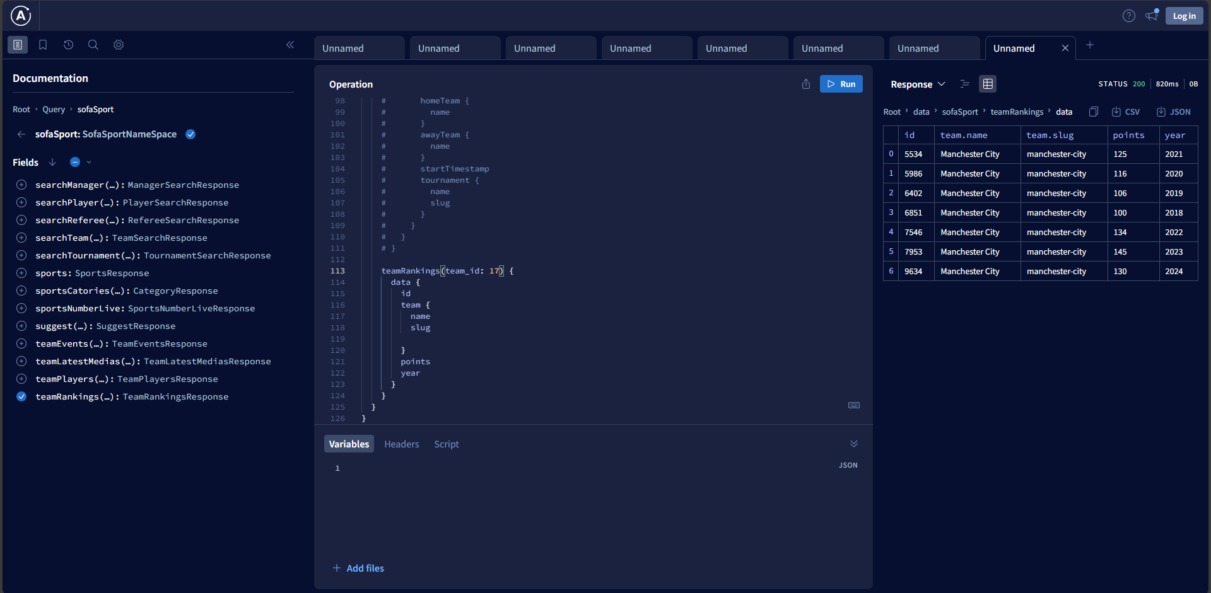
Task: Open the operation history icon
Action: [x=68, y=45]
